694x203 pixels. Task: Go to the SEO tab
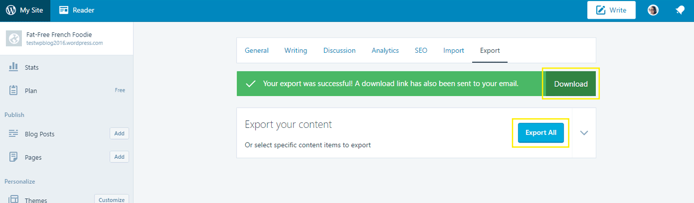point(421,50)
